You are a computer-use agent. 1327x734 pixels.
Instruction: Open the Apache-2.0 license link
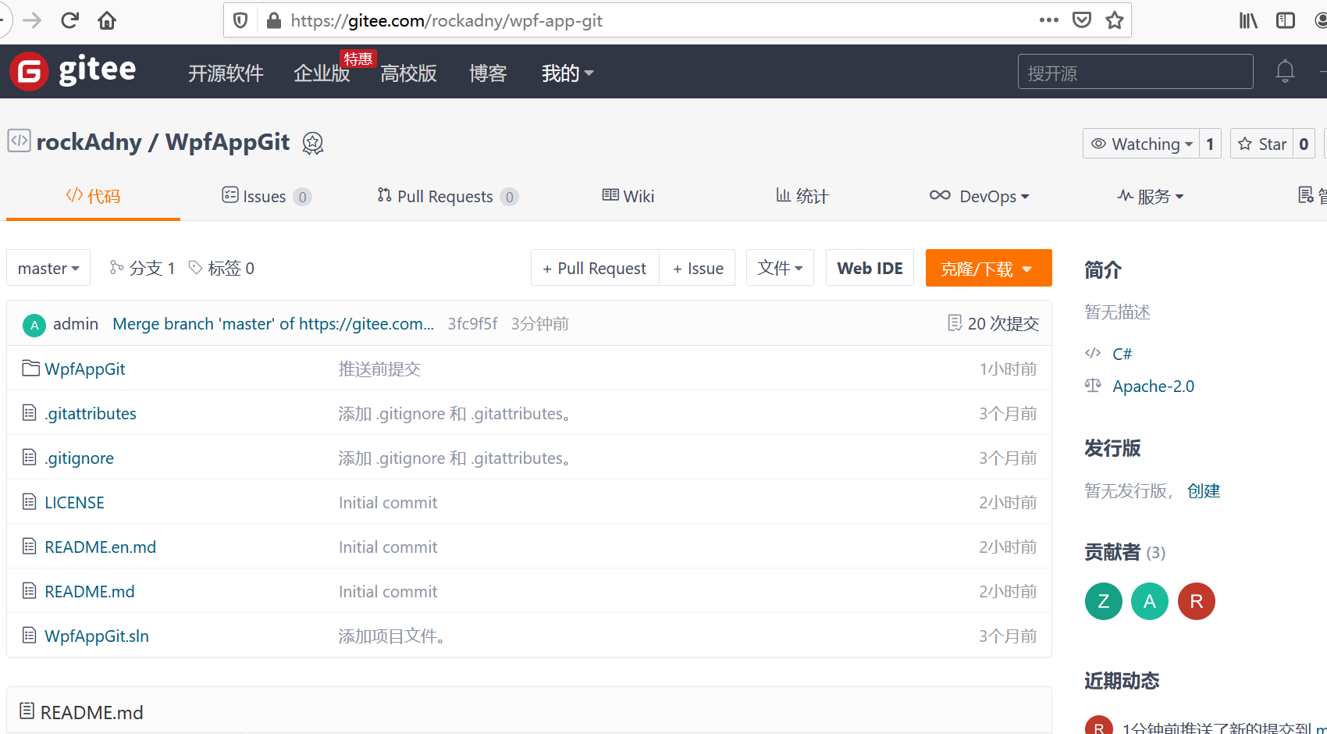(x=1153, y=386)
